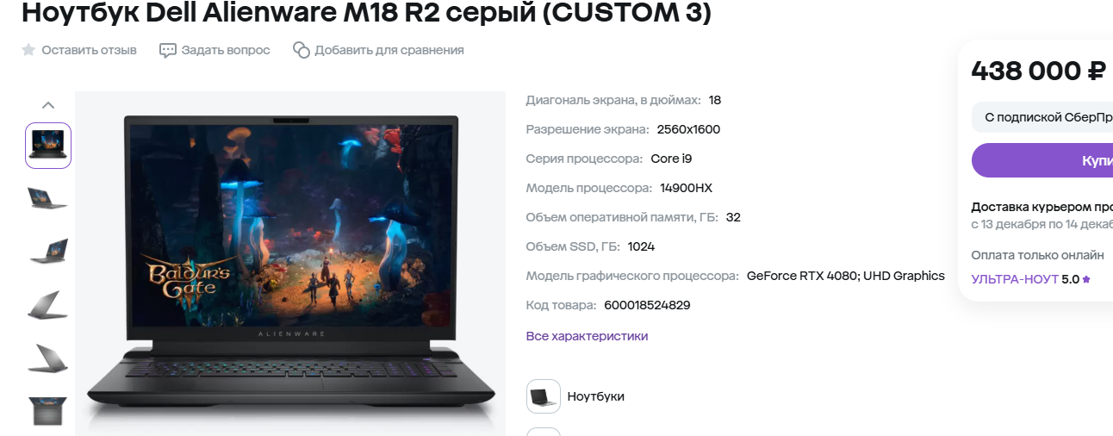Screen dimensions: 1113x436
Task: Click the С подпиской СберПрайм option box
Action: tap(1042, 117)
